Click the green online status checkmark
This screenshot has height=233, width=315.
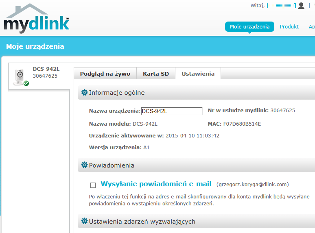point(26,83)
